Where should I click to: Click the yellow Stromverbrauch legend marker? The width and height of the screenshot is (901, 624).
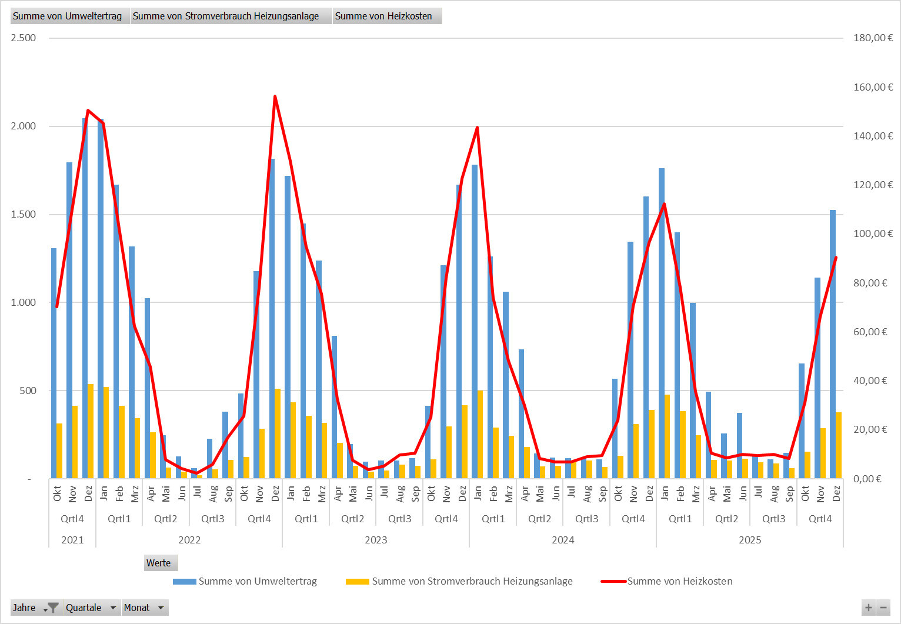tap(357, 582)
